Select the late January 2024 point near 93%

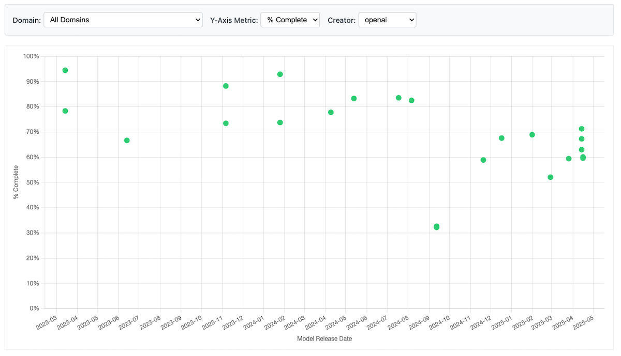coord(280,74)
